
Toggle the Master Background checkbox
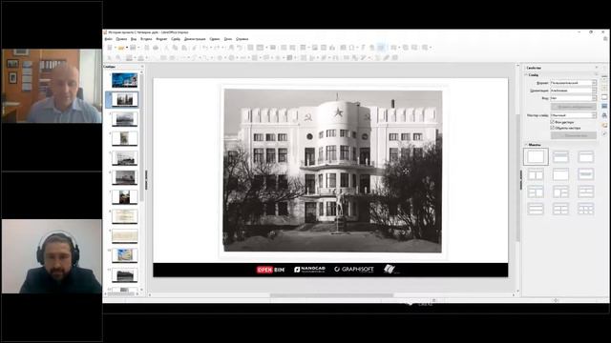tap(552, 122)
